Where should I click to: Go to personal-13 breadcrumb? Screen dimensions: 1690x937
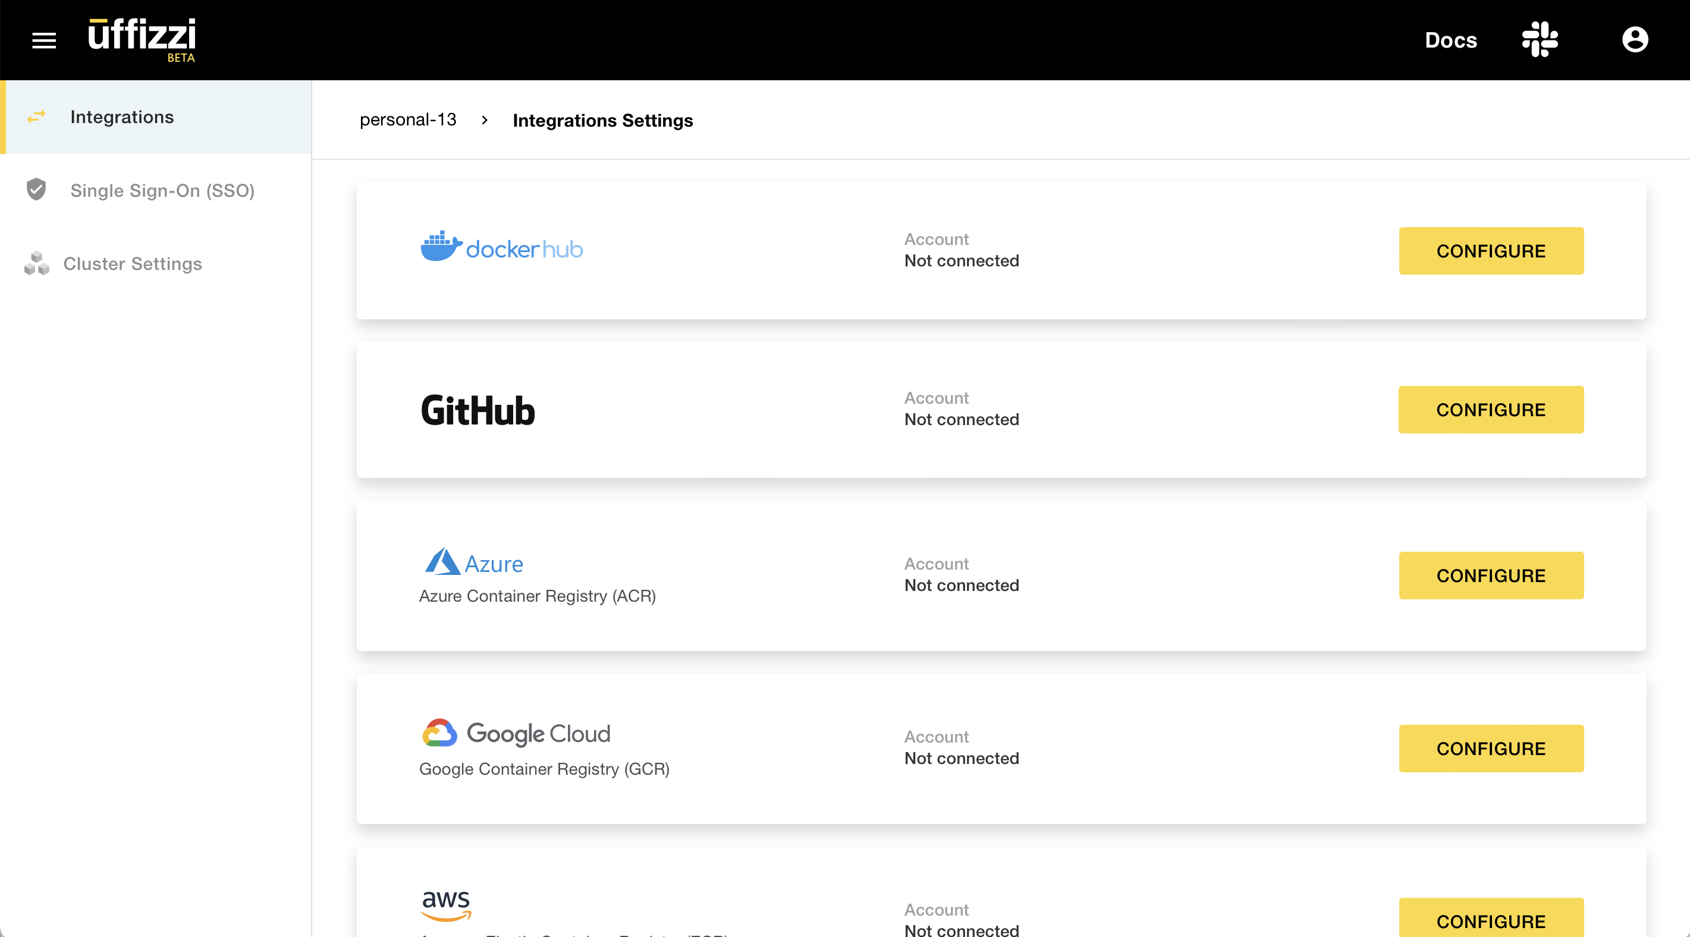coord(407,120)
